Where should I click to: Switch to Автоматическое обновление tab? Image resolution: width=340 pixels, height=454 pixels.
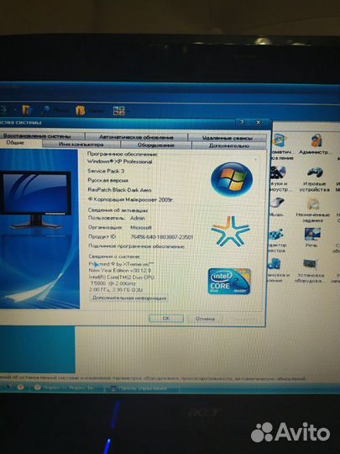tap(136, 137)
